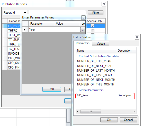Select NUMBER_OF_THIS_MONTH variable
This screenshot has height=126, width=143.
point(96,84)
